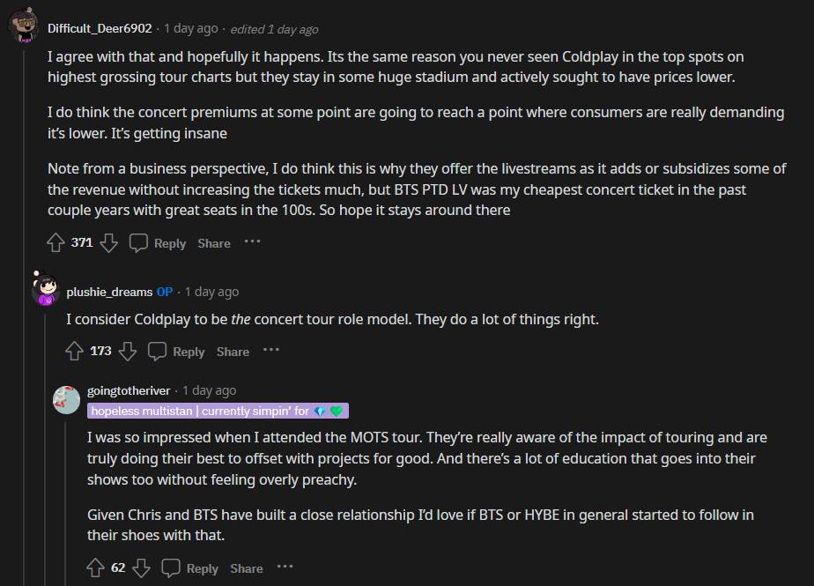This screenshot has width=814, height=586.
Task: Downvote plushie_dreams' comment
Action: [x=128, y=351]
